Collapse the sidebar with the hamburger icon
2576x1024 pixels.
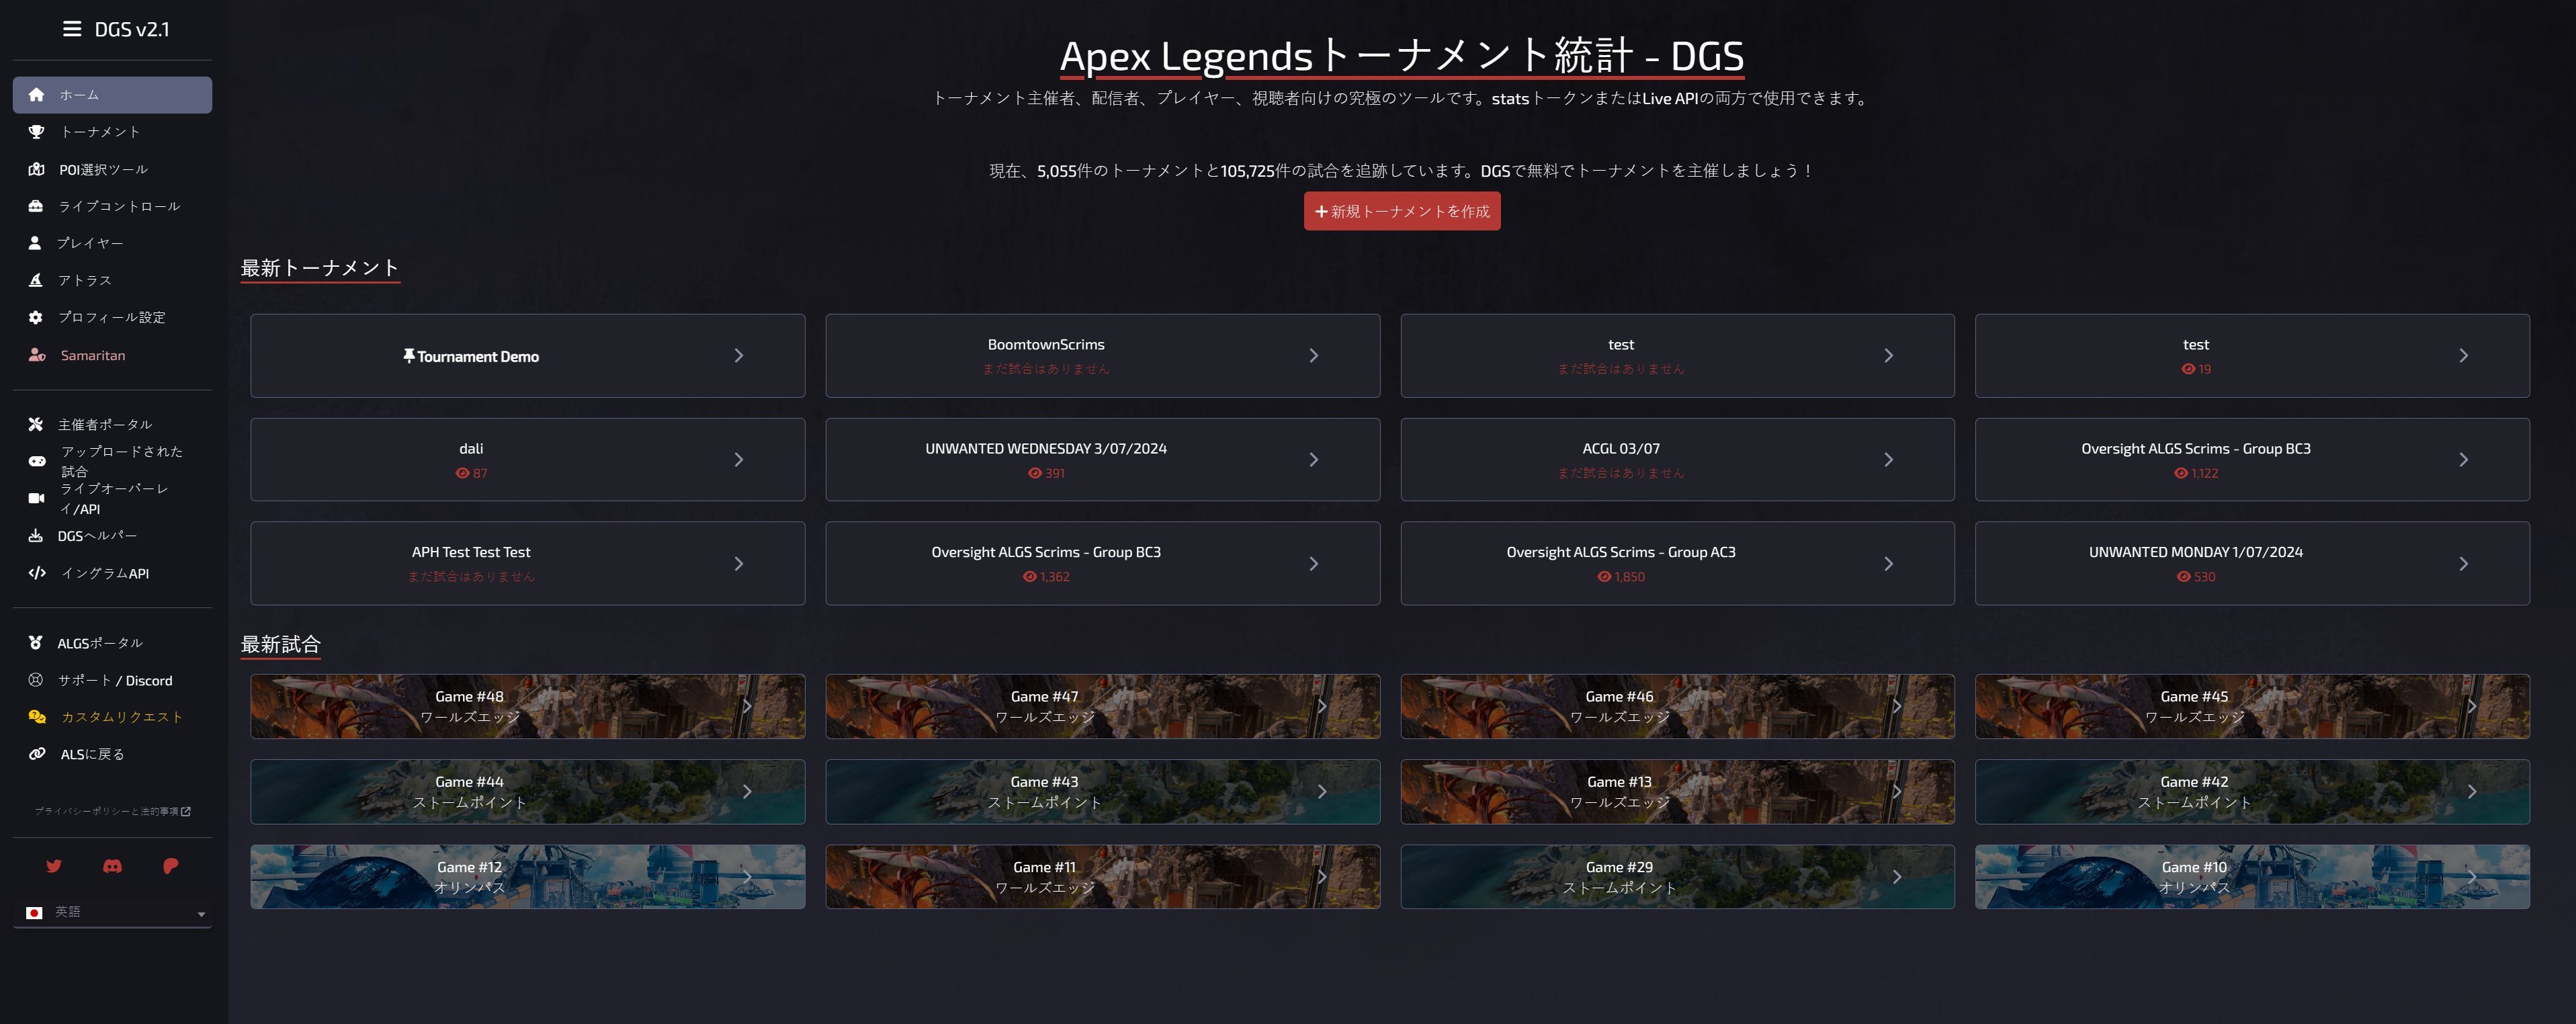click(x=72, y=29)
